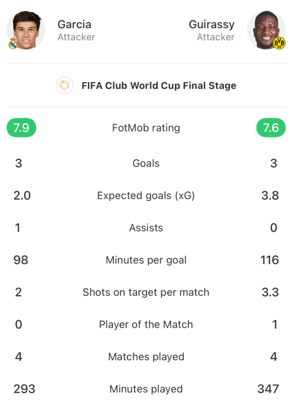Screen dimensions: 295x407
Task: Select the Minutes played label
Action: pos(146,389)
